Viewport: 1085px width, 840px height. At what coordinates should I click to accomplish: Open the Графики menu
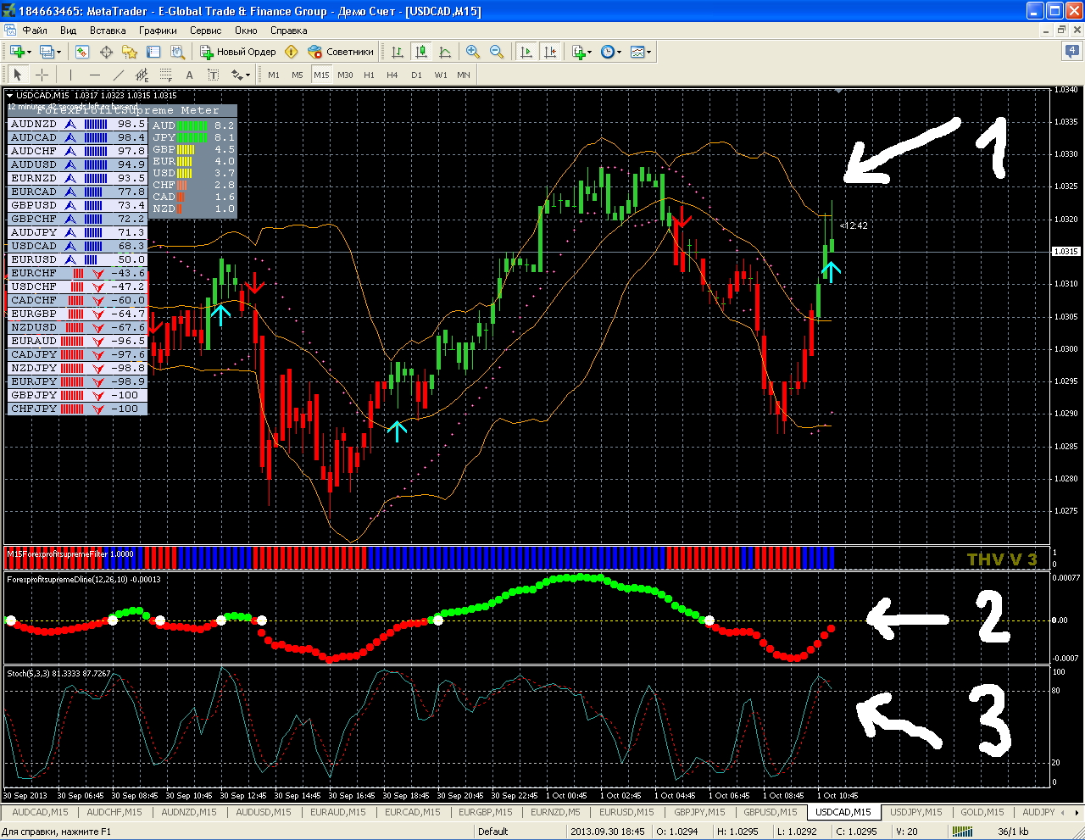pos(158,31)
